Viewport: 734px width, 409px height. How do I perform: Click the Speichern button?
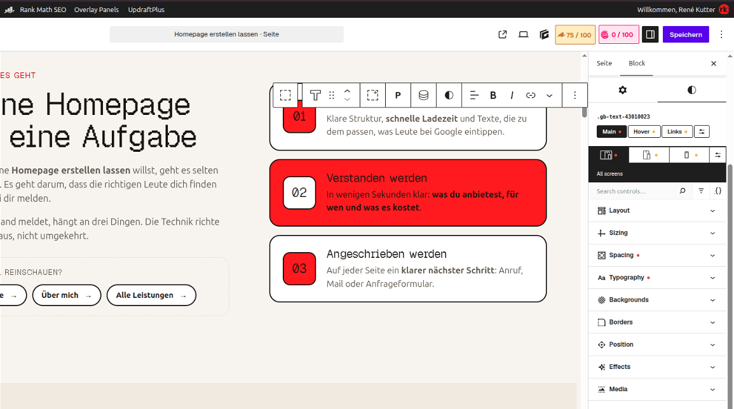[x=686, y=34]
